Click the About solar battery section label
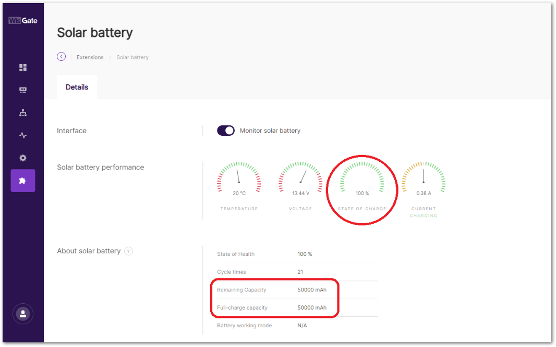556x347 pixels. pyautogui.click(x=89, y=251)
